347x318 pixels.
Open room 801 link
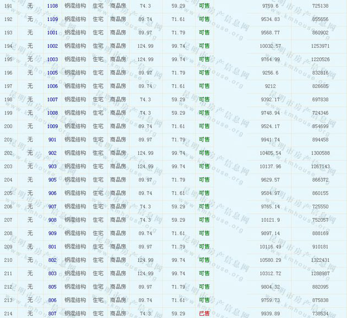52,246
